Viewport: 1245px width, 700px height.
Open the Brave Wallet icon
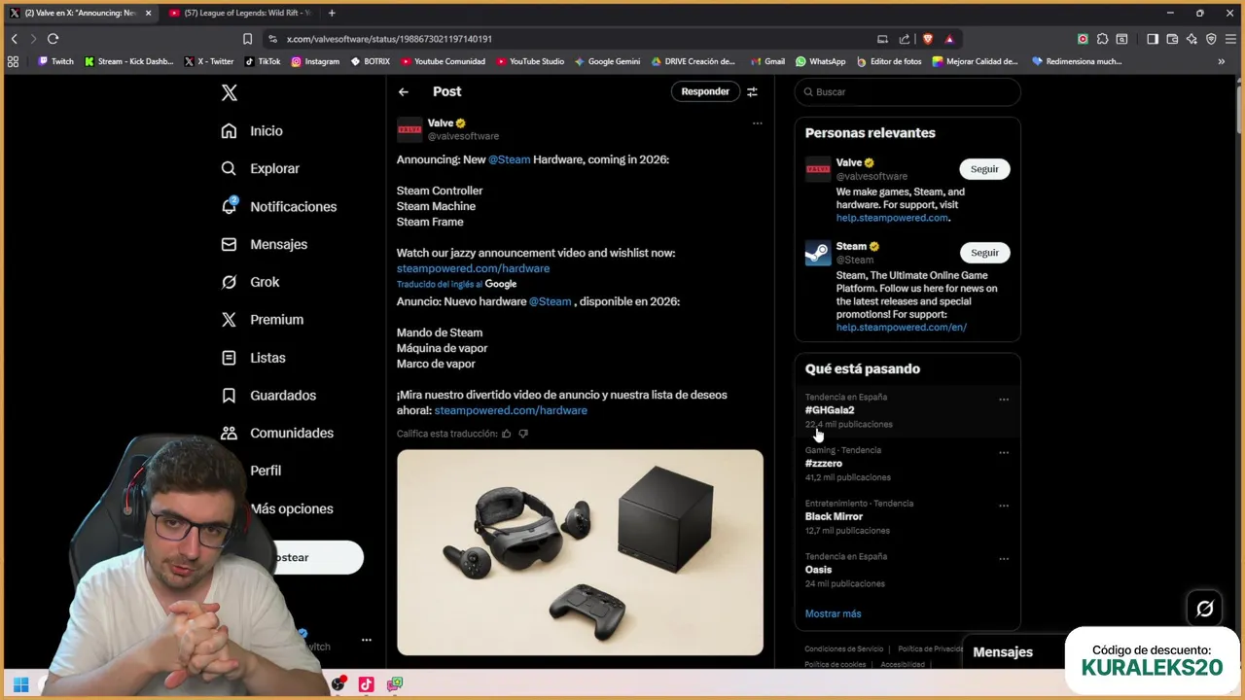pos(1172,39)
